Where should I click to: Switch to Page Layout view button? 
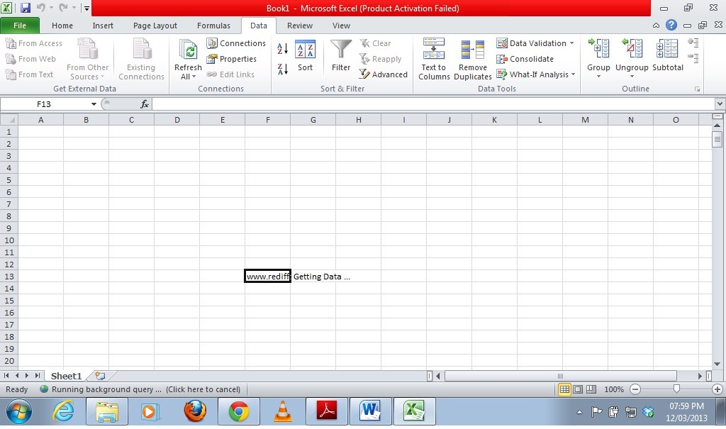click(x=578, y=389)
